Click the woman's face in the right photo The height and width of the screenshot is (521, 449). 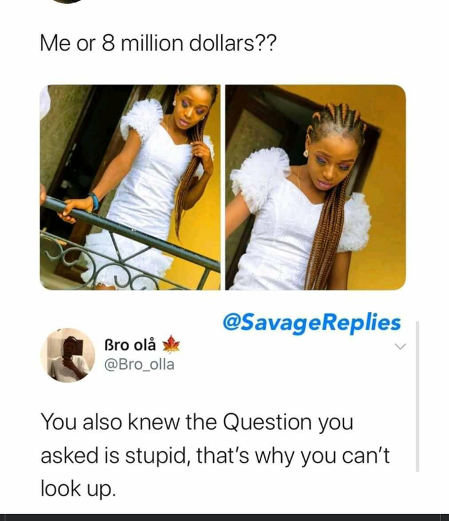coord(331,163)
